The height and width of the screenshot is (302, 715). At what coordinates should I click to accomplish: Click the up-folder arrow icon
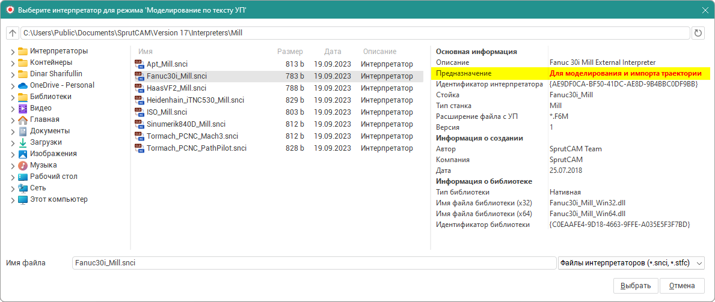click(x=13, y=33)
